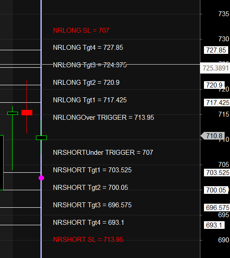Select the small green candle left of the red candle
230x258 pixels.
tap(13, 113)
